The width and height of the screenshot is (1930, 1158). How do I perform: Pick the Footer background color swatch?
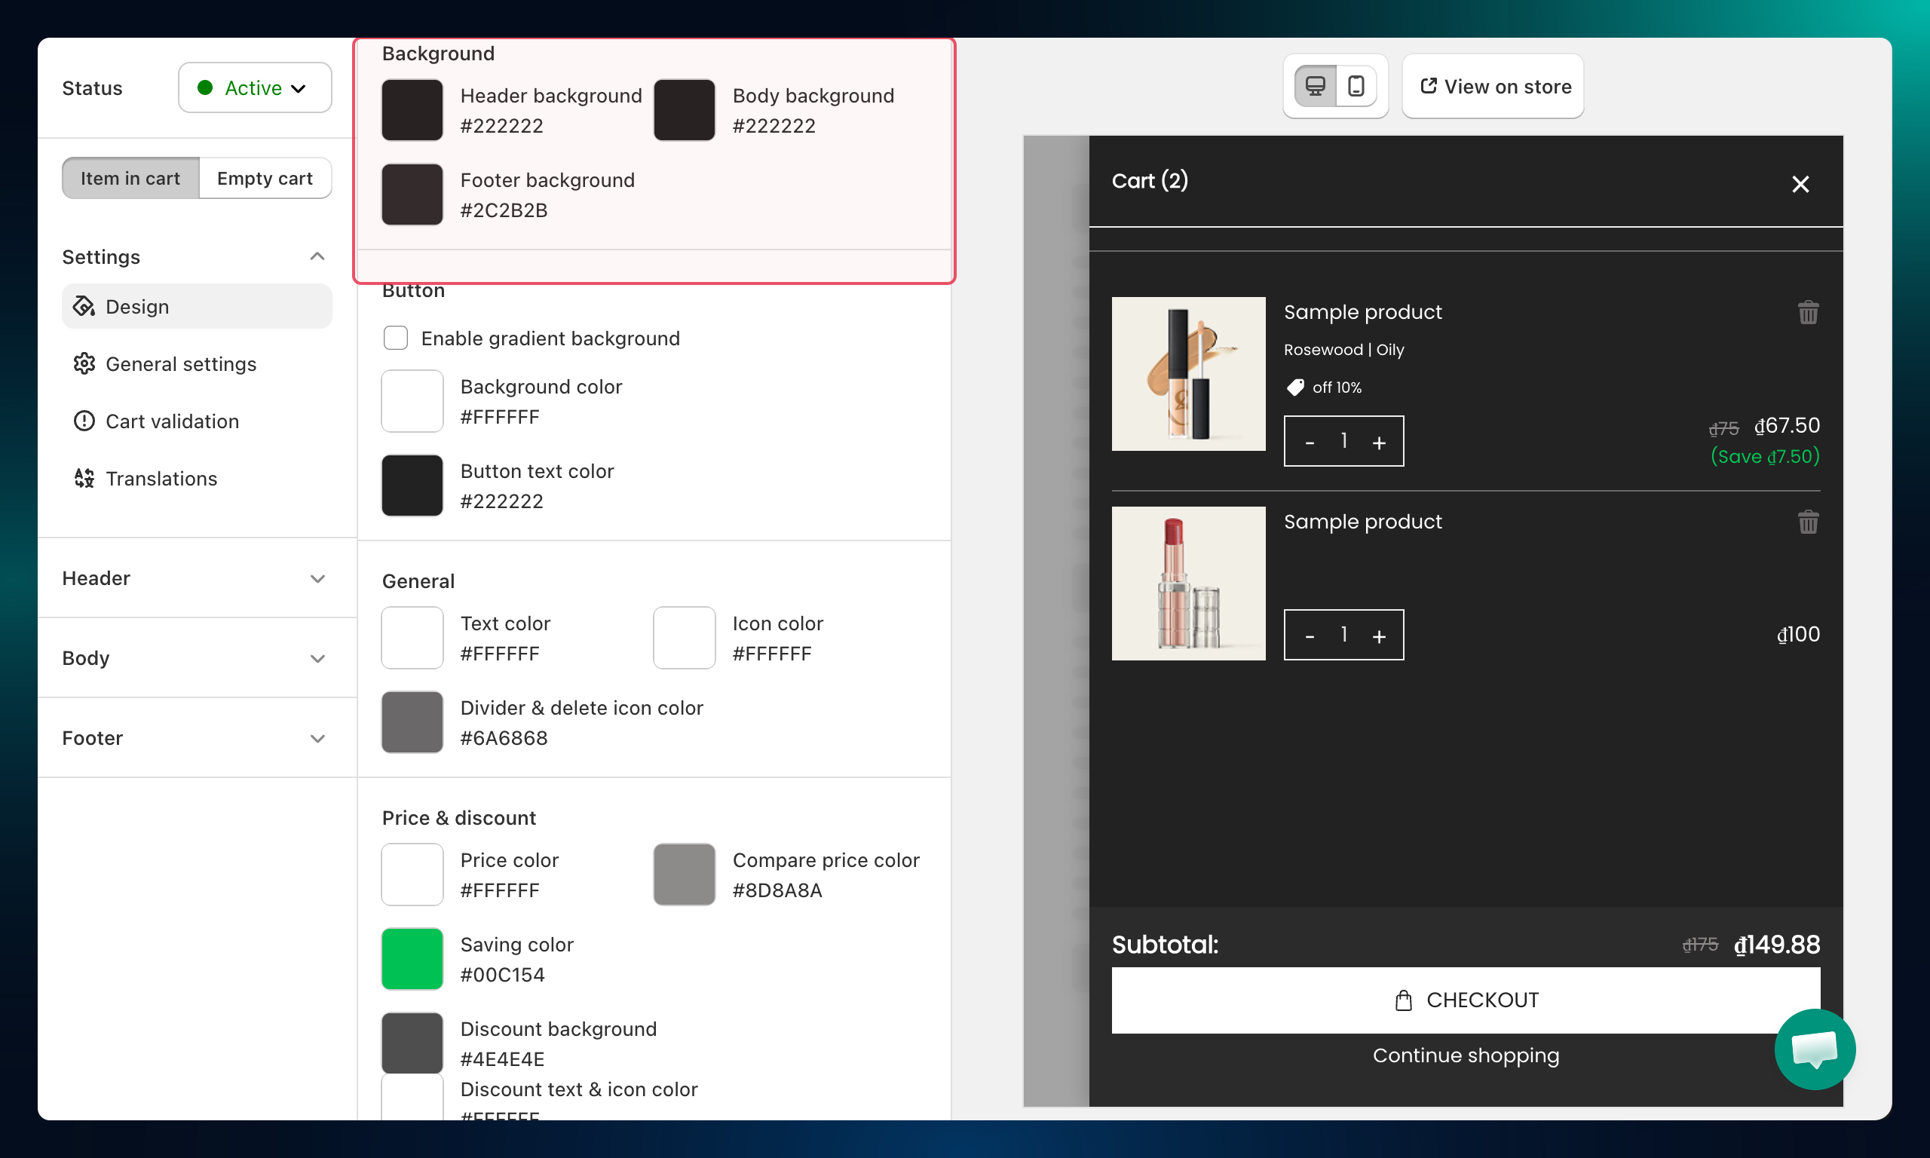[x=412, y=195]
